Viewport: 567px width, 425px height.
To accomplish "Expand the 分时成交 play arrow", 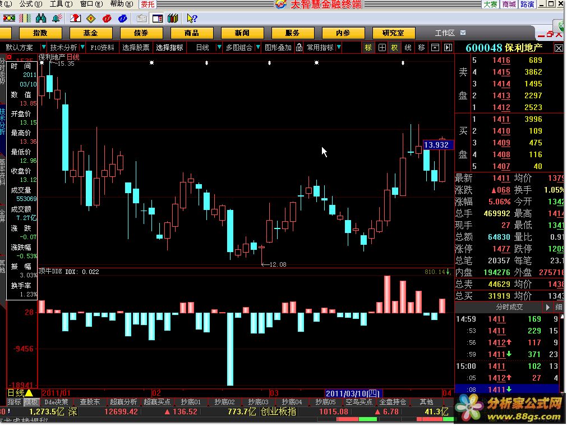I will click(547, 307).
